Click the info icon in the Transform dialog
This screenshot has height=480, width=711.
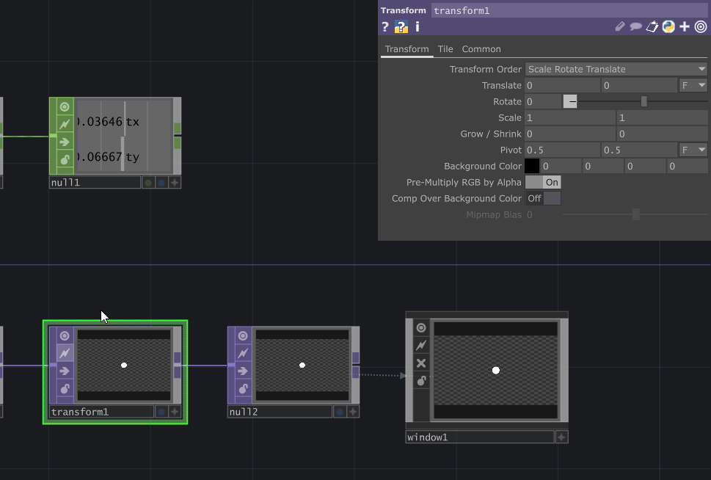[x=417, y=26]
